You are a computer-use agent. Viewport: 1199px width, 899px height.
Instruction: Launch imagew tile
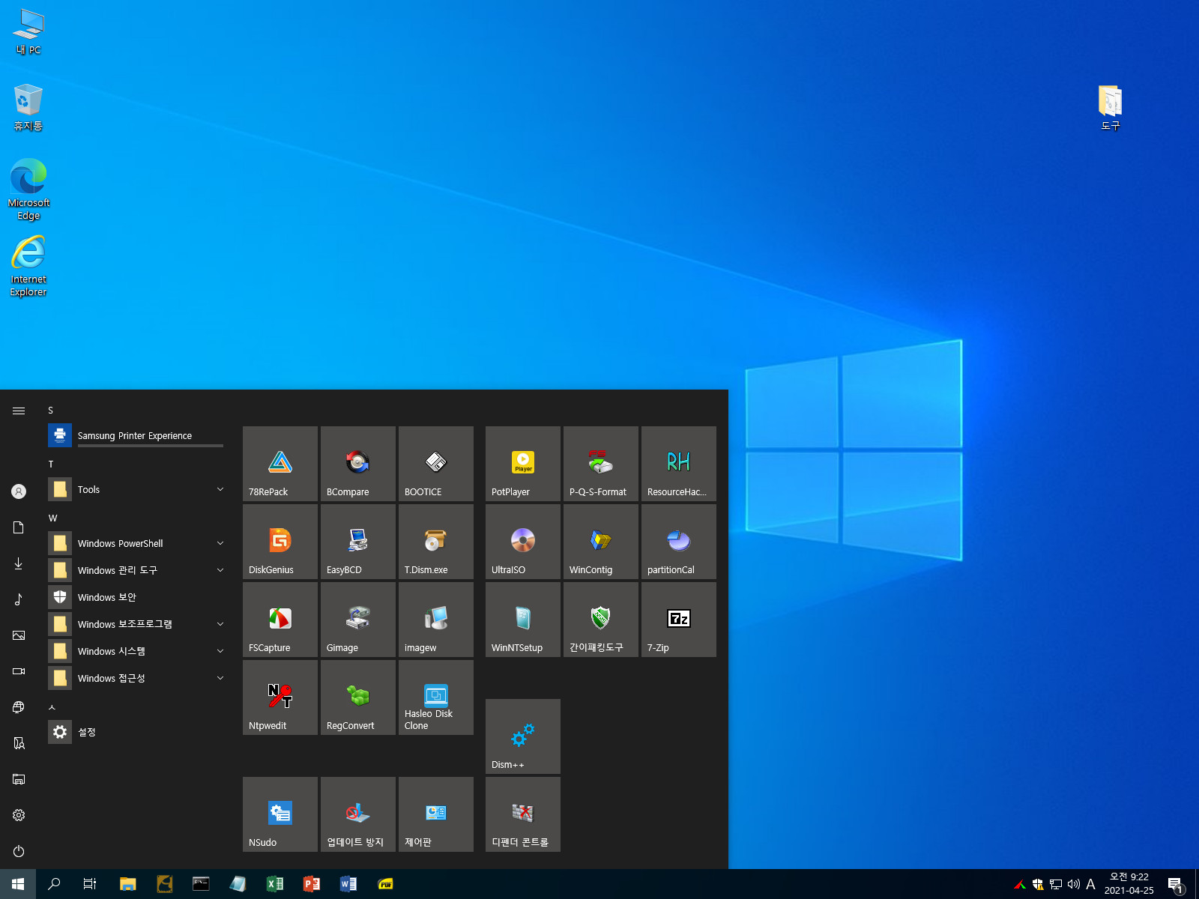[436, 620]
